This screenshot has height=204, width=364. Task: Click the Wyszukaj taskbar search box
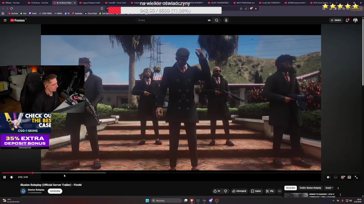coord(167,201)
